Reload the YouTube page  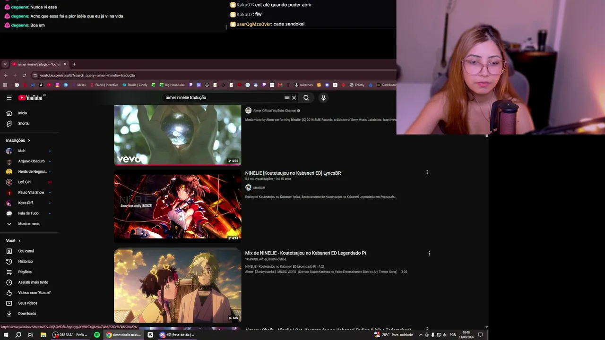tap(24, 75)
